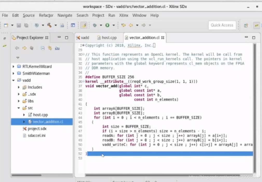Navigate back with the yellow left arrow
The height and width of the screenshot is (182, 262).
coord(131,25)
